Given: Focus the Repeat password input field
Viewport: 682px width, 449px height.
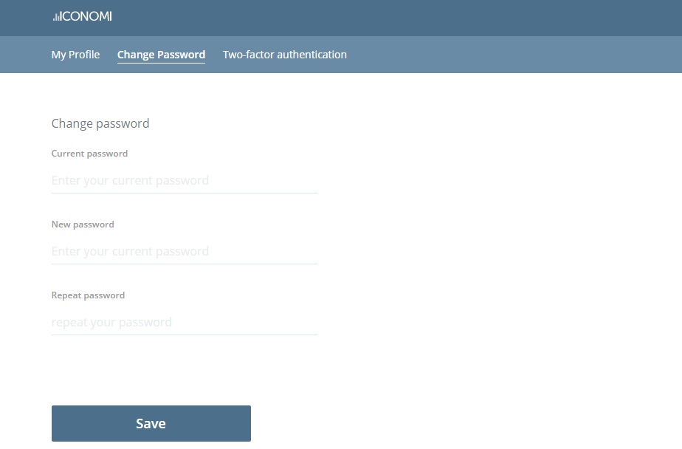Looking at the screenshot, I should 185,323.
